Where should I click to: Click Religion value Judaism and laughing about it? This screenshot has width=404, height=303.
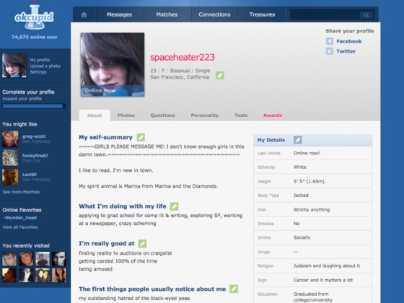tap(326, 265)
